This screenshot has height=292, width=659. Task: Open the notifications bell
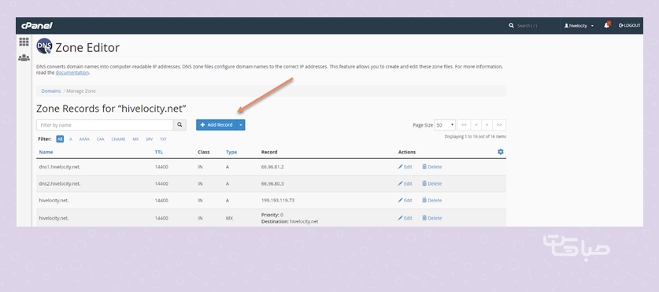pyautogui.click(x=606, y=25)
